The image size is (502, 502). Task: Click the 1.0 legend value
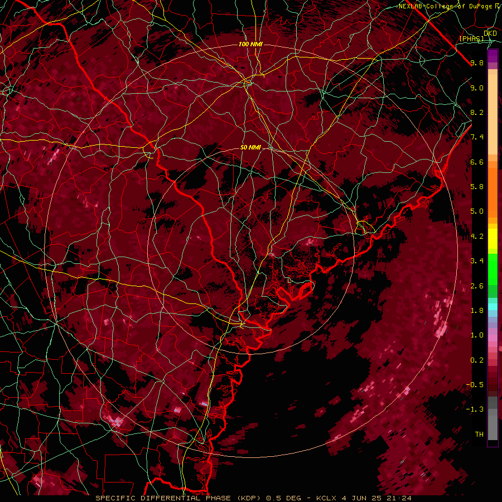477,335
